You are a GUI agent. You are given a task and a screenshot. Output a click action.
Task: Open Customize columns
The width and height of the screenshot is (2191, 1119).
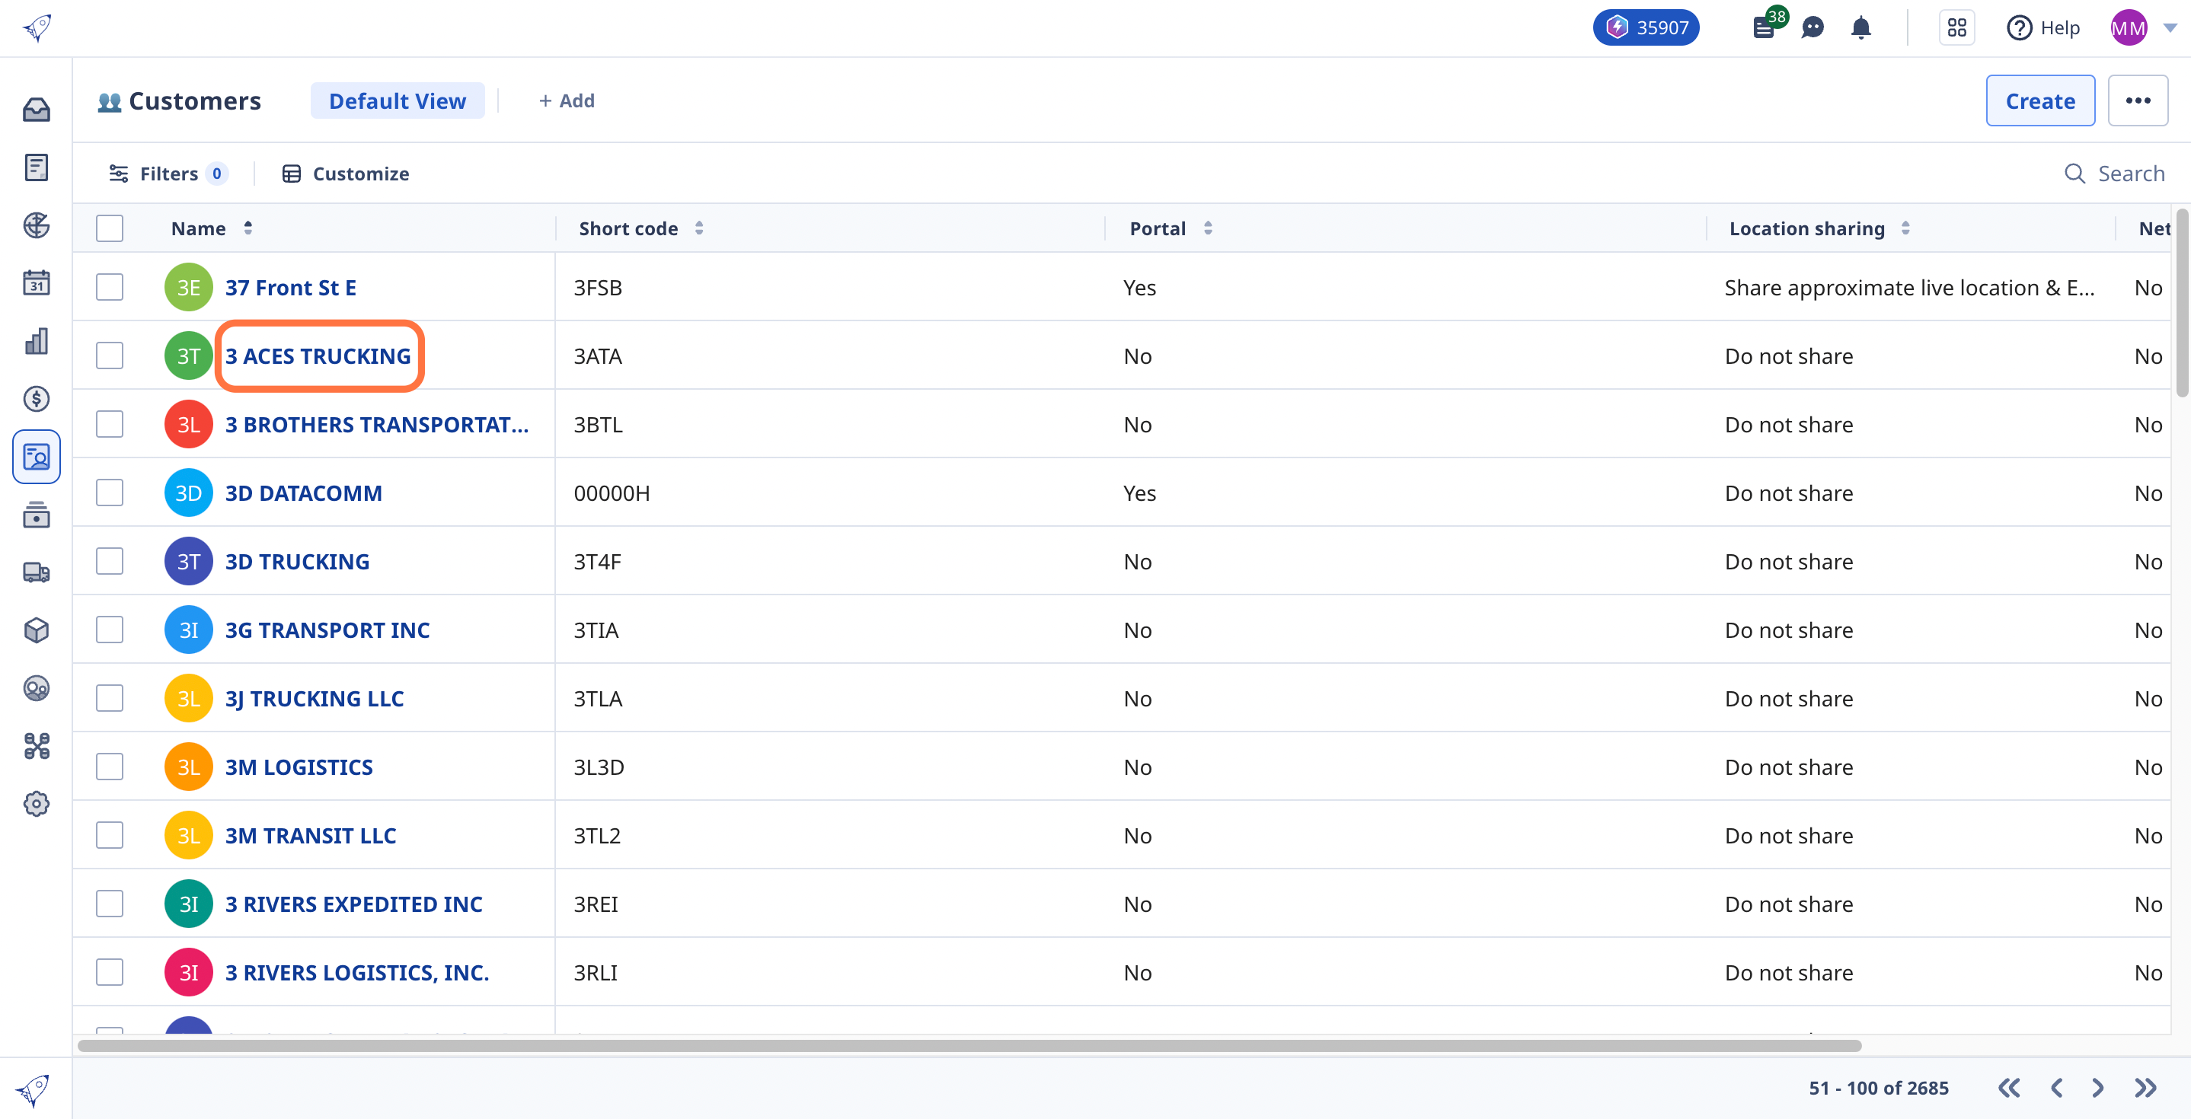(x=345, y=174)
